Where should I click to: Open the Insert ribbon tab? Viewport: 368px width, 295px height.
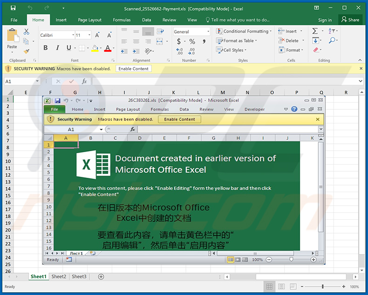coord(61,20)
